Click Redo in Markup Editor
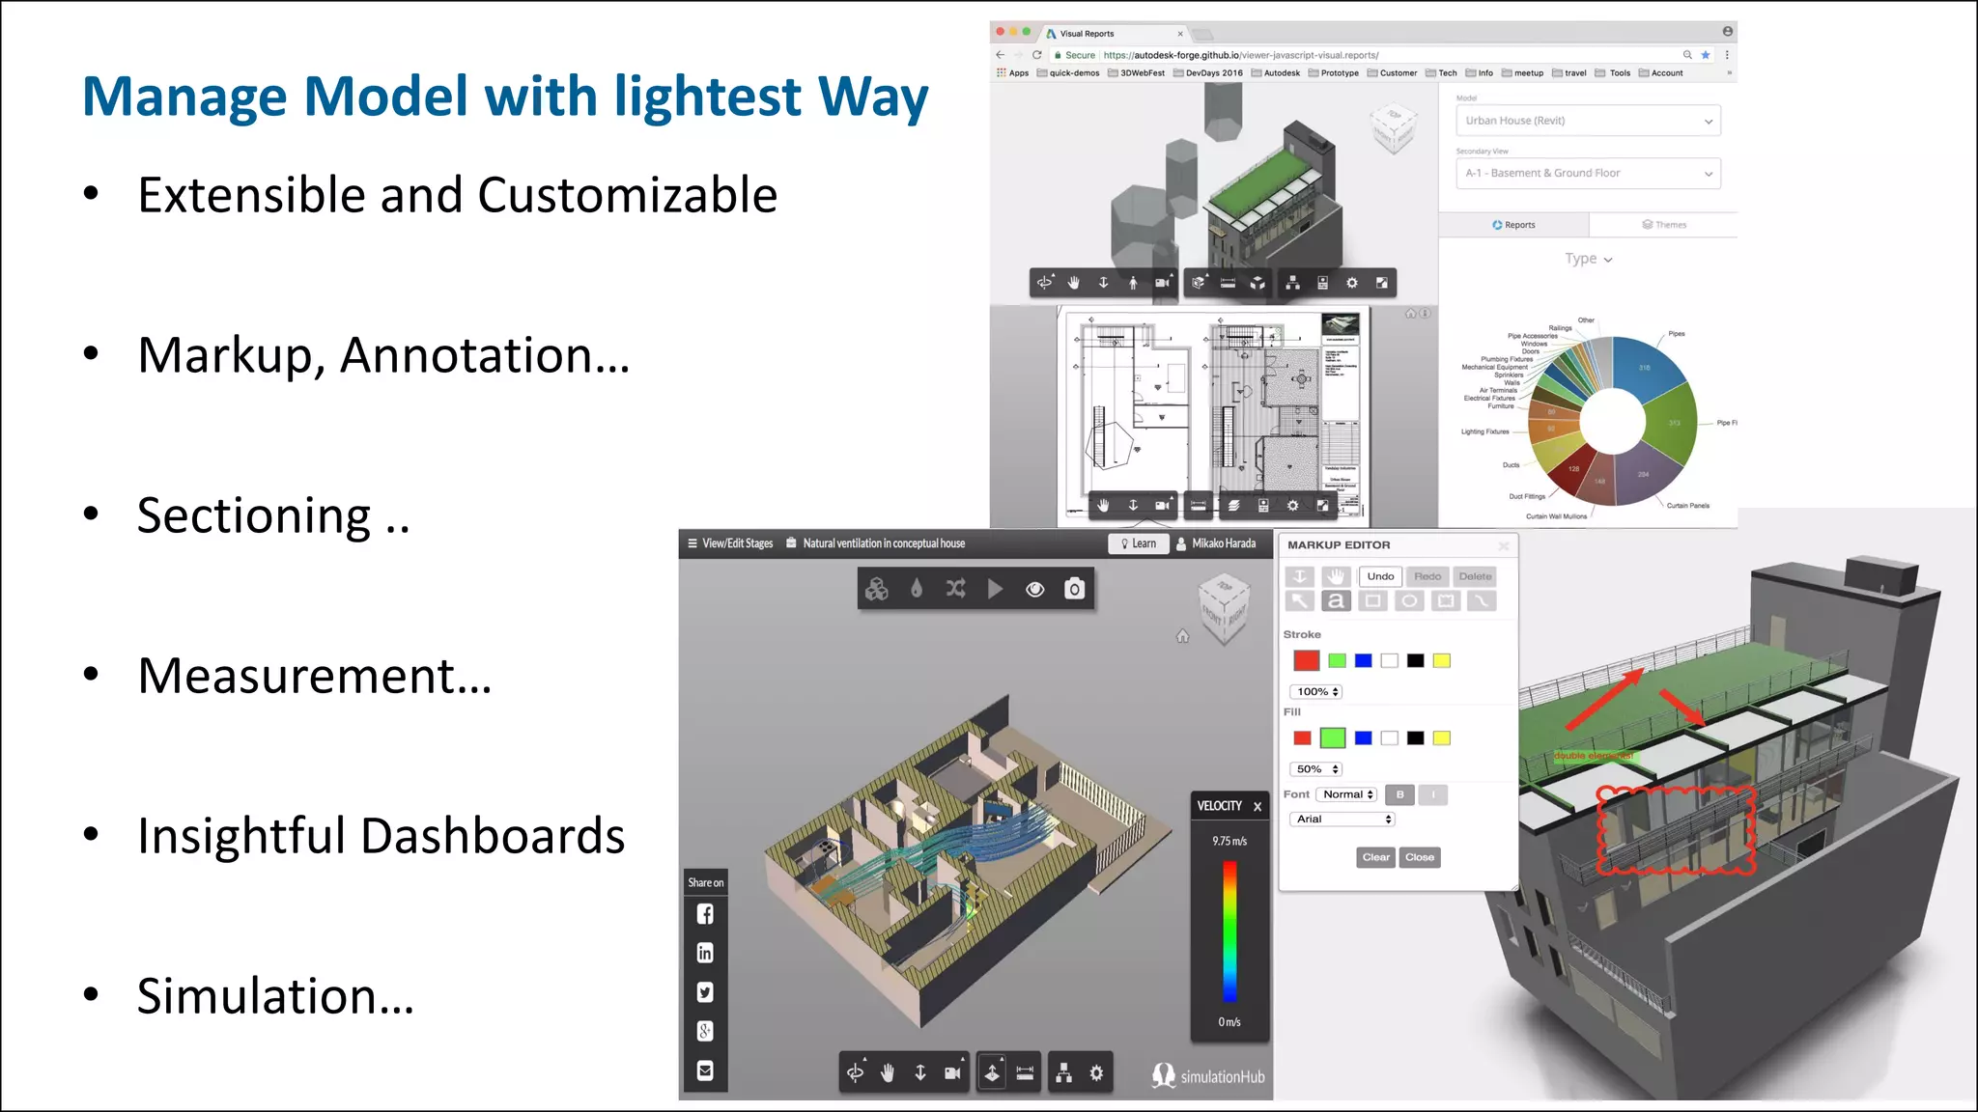Image resolution: width=1978 pixels, height=1112 pixels. pyautogui.click(x=1427, y=576)
